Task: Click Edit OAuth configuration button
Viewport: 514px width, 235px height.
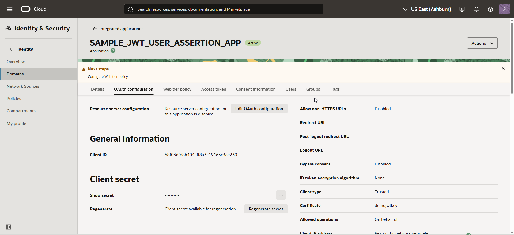Action: tap(259, 109)
